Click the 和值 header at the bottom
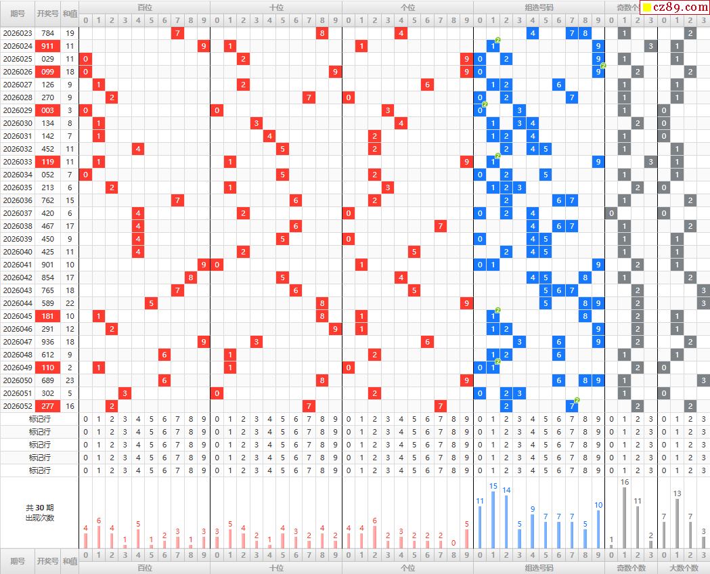The width and height of the screenshot is (710, 574). click(70, 561)
